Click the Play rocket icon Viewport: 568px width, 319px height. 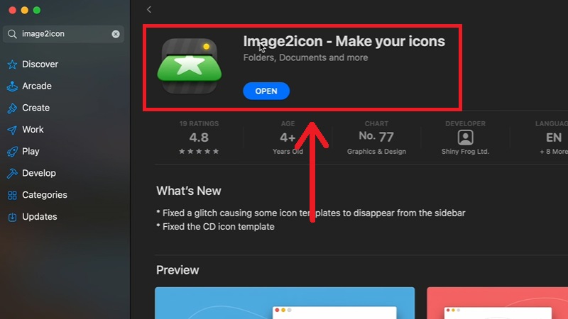pos(12,152)
